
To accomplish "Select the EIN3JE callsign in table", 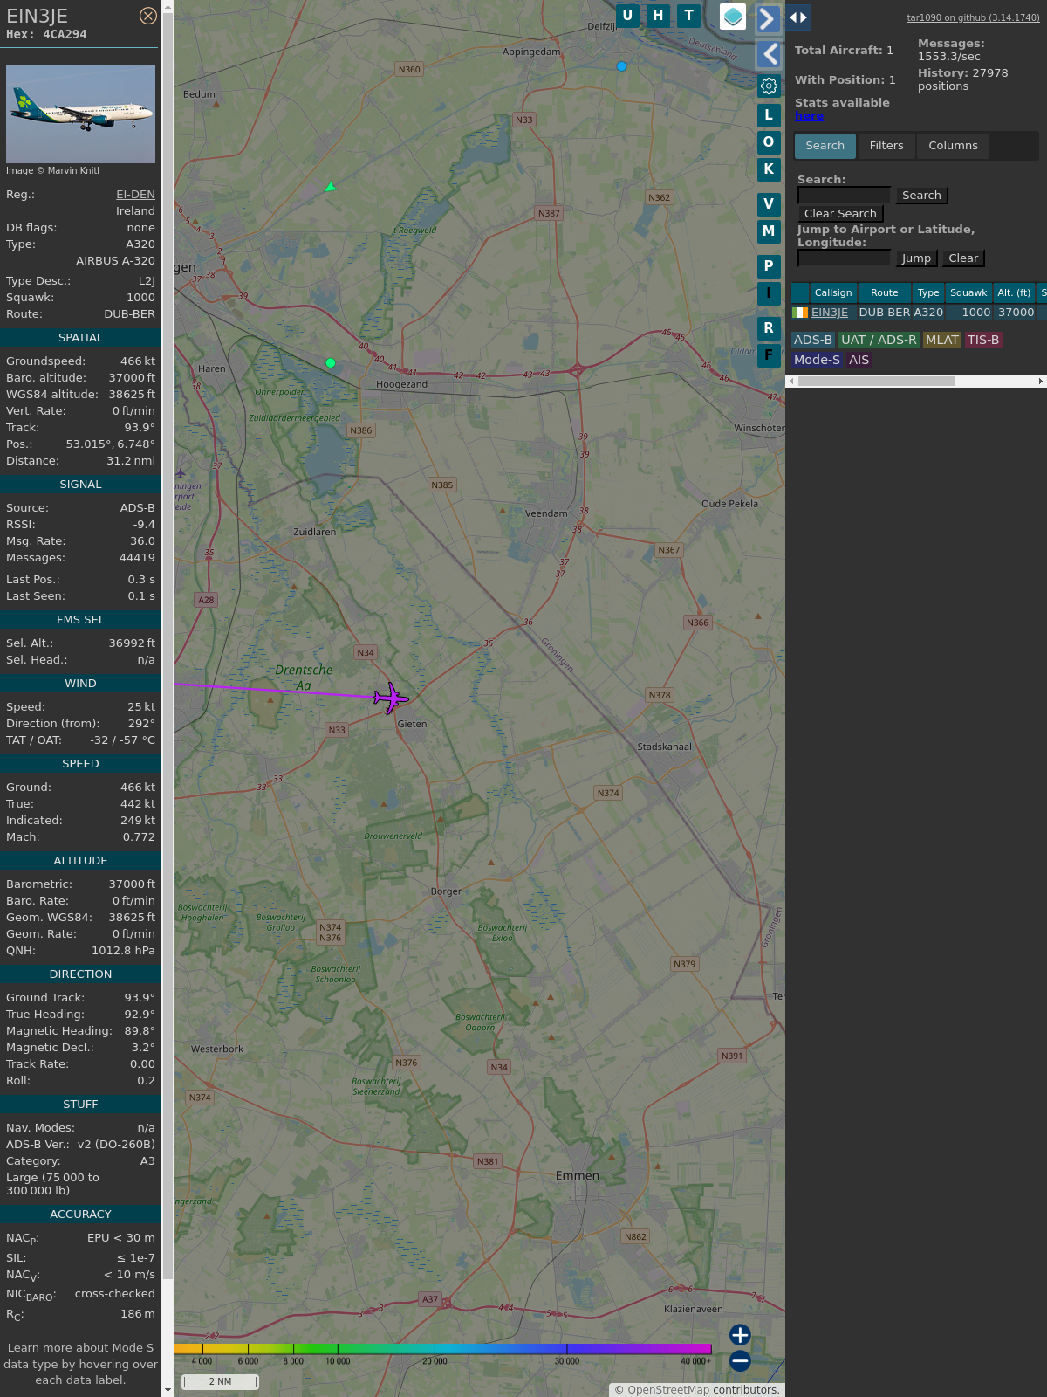I will (x=830, y=313).
